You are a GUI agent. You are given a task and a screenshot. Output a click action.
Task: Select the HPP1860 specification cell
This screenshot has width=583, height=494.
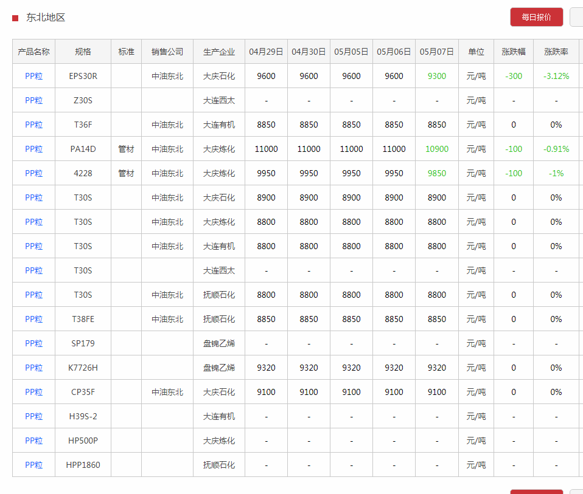click(83, 465)
